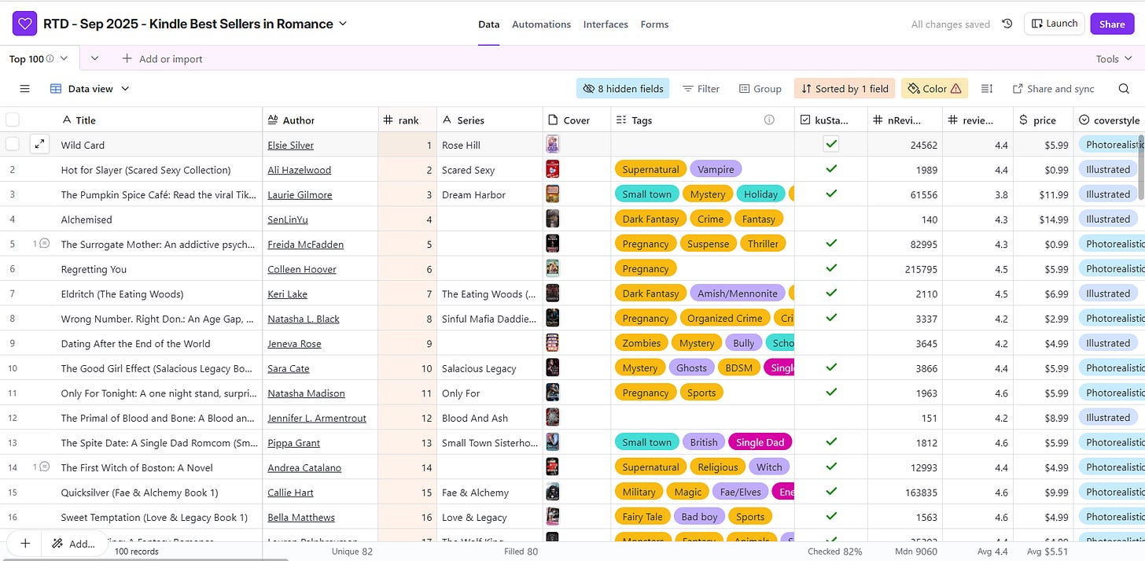The width and height of the screenshot is (1145, 561).
Task: Open linked author Freida McFadden
Action: click(x=305, y=244)
